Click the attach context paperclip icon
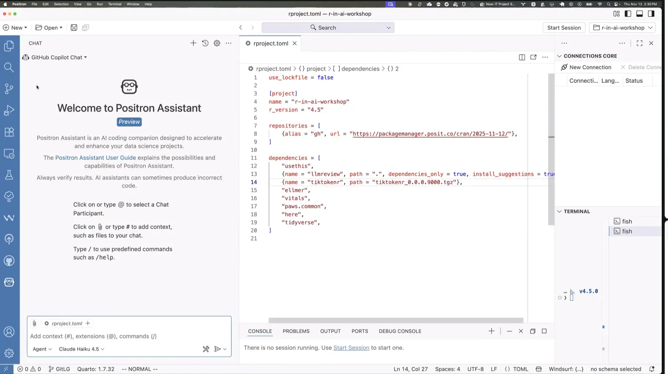The image size is (668, 374). (x=34, y=323)
